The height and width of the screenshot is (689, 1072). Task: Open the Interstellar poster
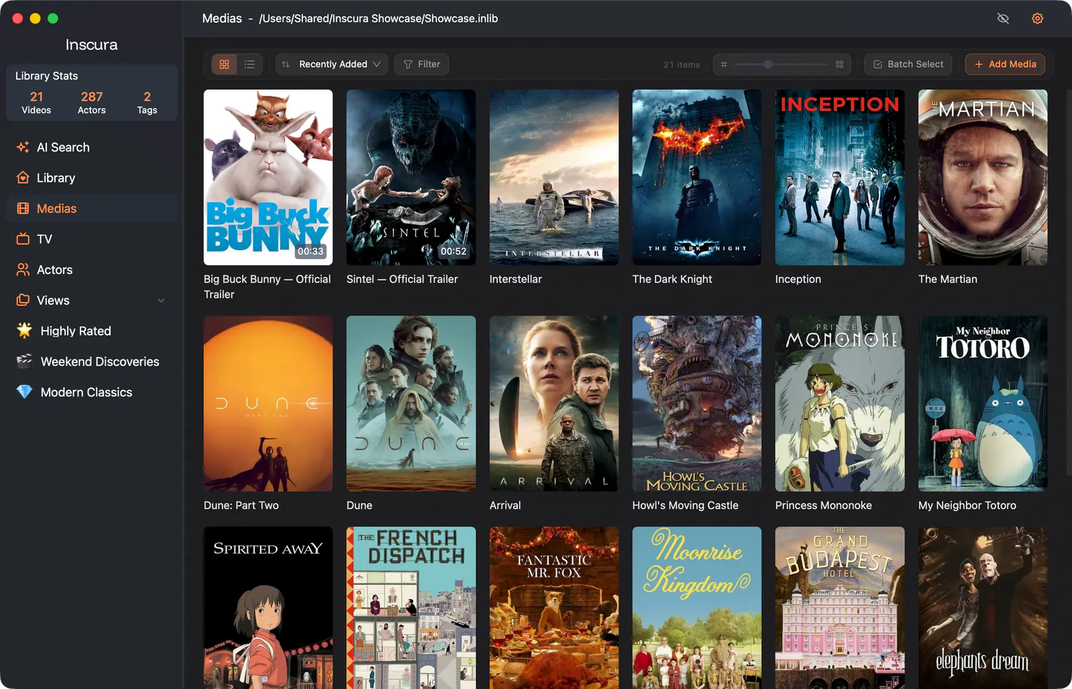pyautogui.click(x=554, y=177)
